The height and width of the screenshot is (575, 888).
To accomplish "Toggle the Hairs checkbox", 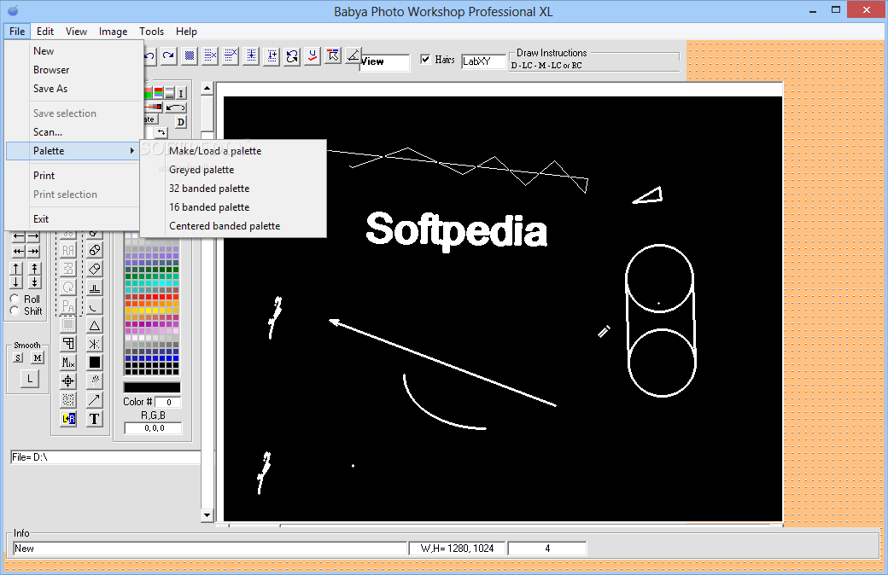I will pos(425,59).
